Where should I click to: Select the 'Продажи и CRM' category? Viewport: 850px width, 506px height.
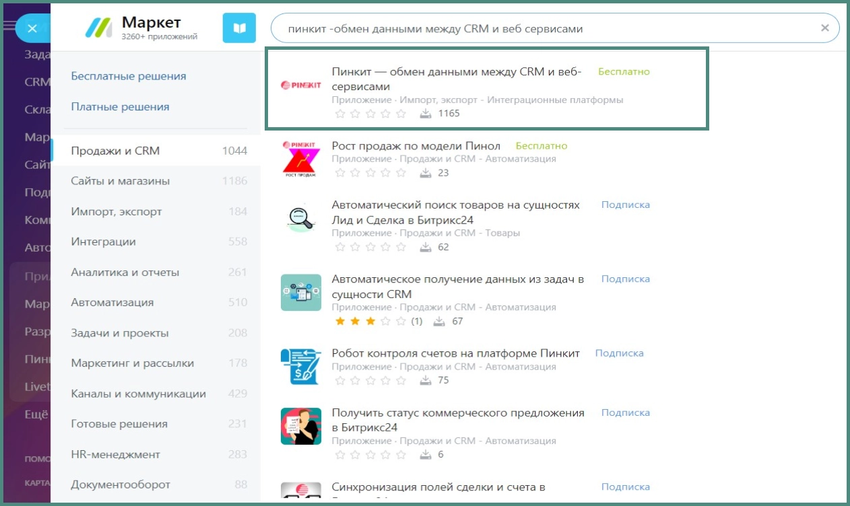pos(115,151)
